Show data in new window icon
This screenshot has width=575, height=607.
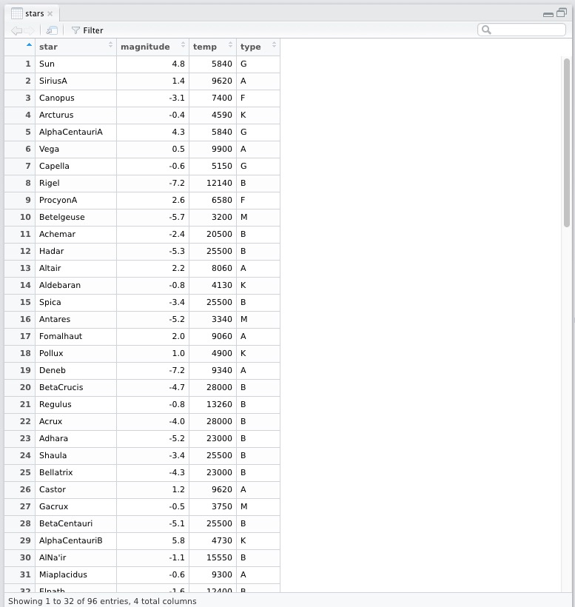[x=52, y=30]
